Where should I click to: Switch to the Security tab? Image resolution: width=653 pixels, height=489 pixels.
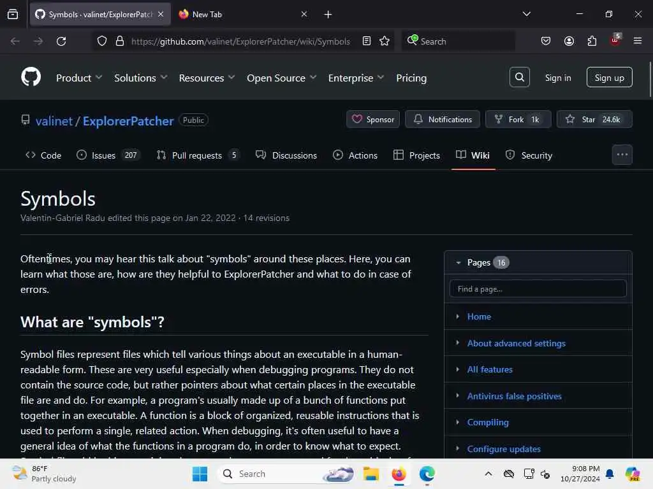tap(529, 155)
